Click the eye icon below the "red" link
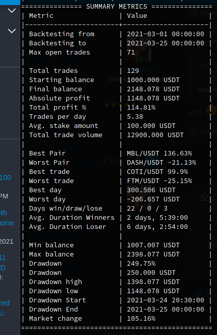217x335 pixels. (x=2, y=313)
